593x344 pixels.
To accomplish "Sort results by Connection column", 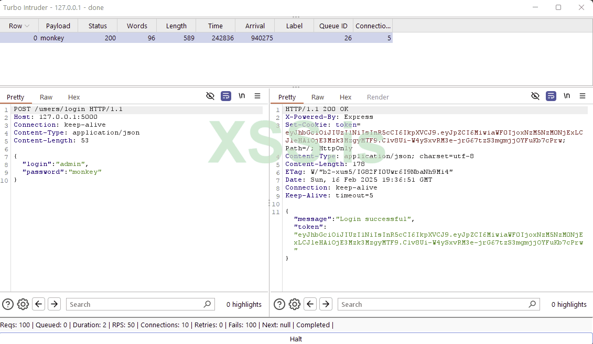I will coord(373,26).
